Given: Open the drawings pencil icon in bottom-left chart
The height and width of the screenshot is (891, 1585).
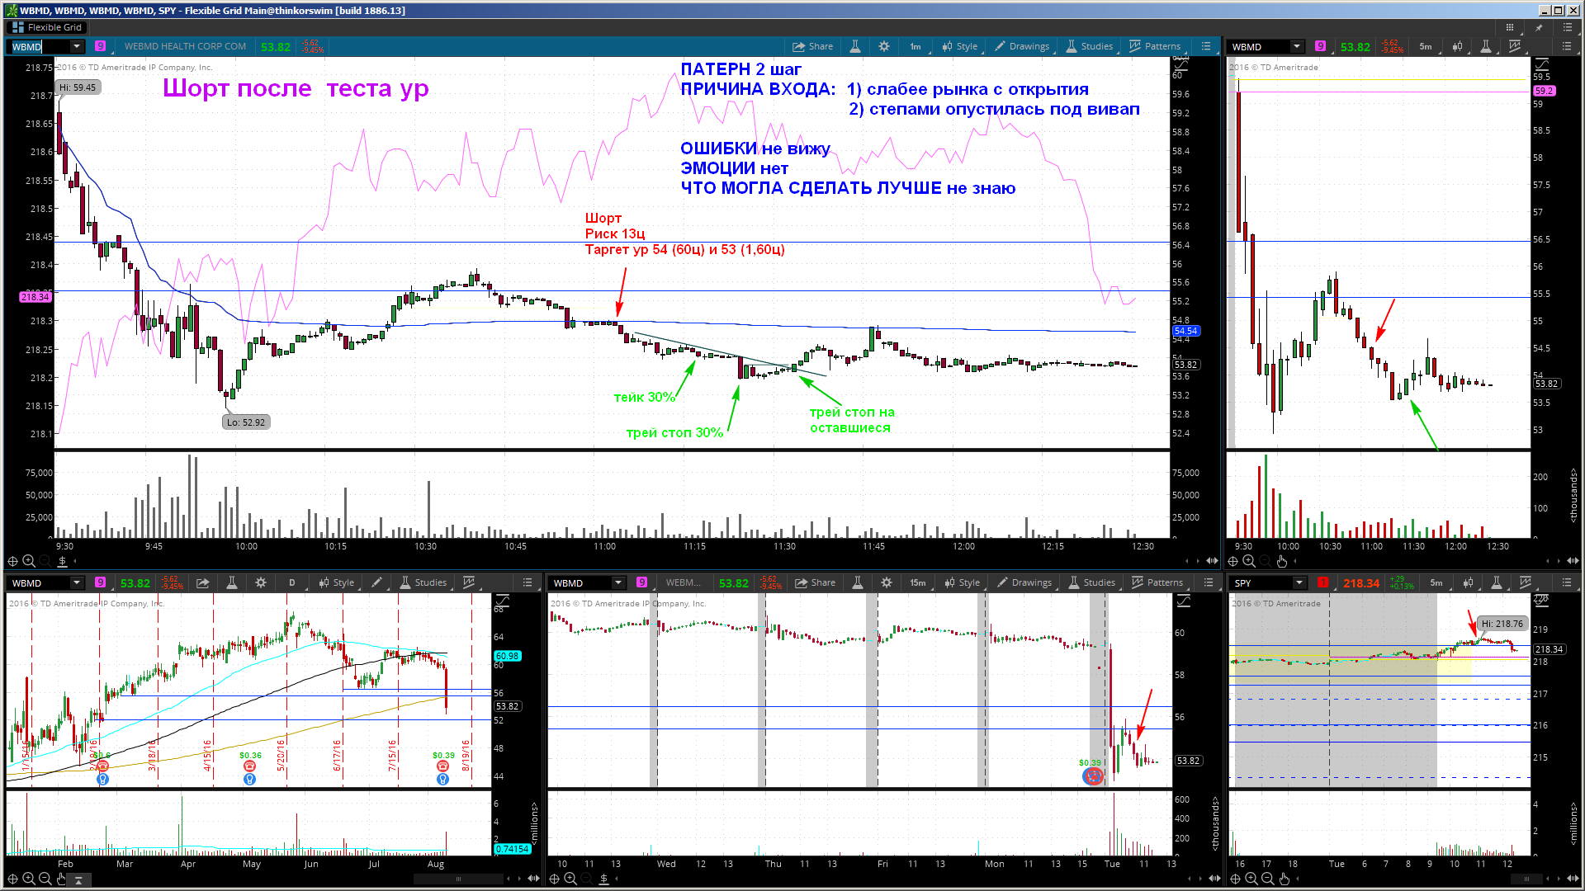Looking at the screenshot, I should (x=376, y=582).
